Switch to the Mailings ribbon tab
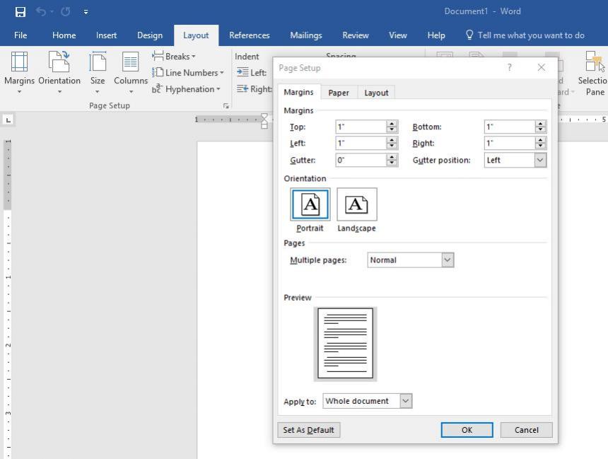Image resolution: width=608 pixels, height=459 pixels. (x=306, y=35)
